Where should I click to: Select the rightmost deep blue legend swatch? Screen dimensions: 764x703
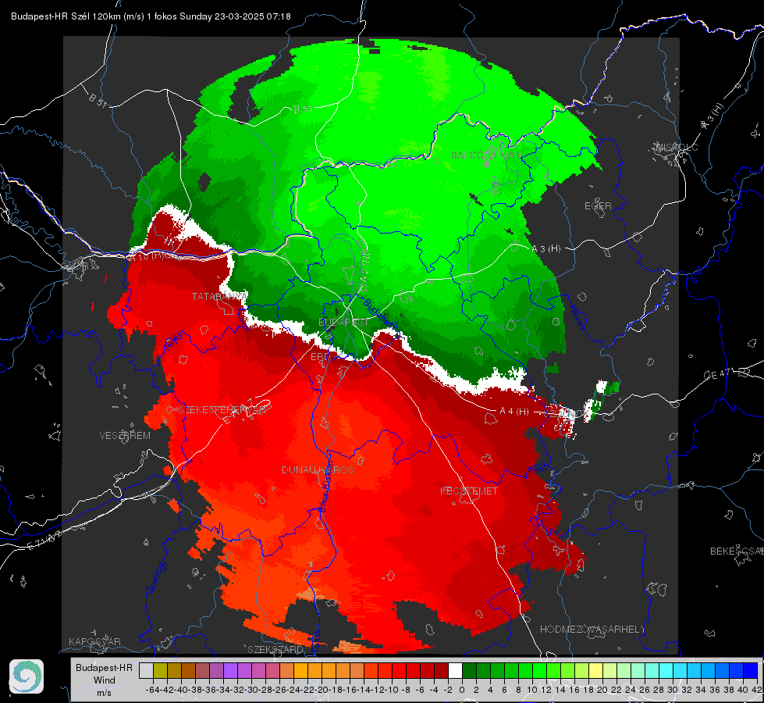point(751,671)
